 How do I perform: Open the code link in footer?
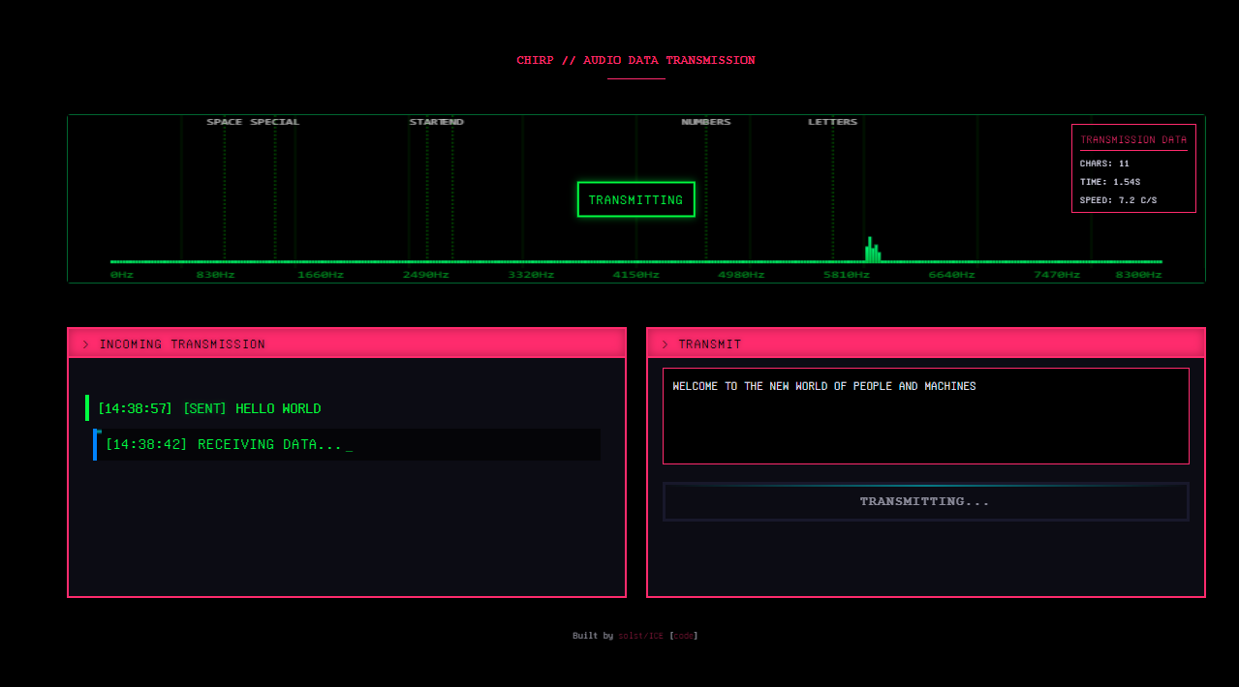pos(684,636)
